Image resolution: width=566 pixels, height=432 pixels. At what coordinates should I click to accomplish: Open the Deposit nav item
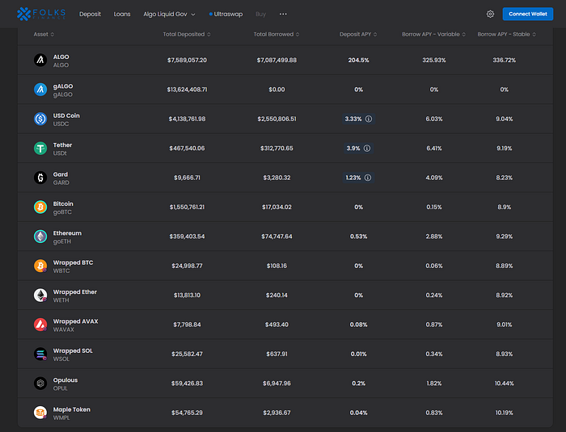pyautogui.click(x=90, y=14)
